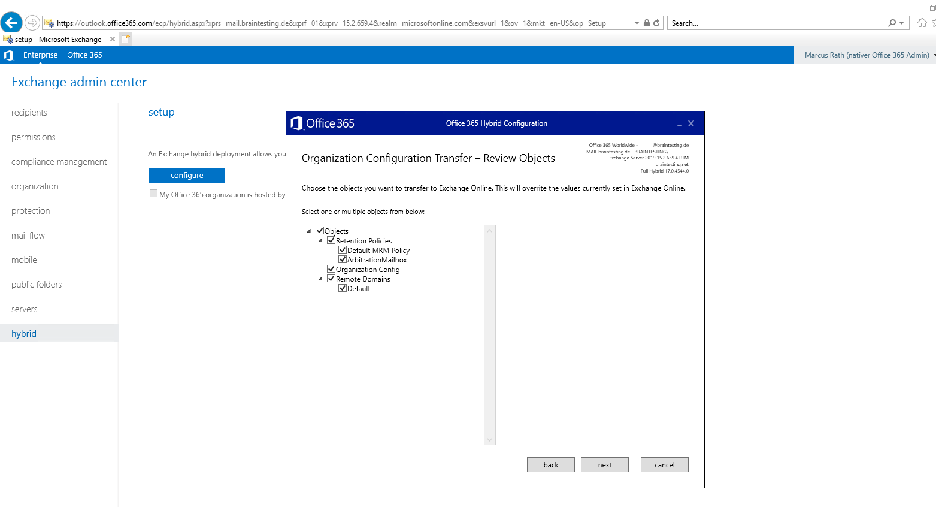Open a new browser tab
Image resolution: width=936 pixels, height=507 pixels.
point(126,39)
